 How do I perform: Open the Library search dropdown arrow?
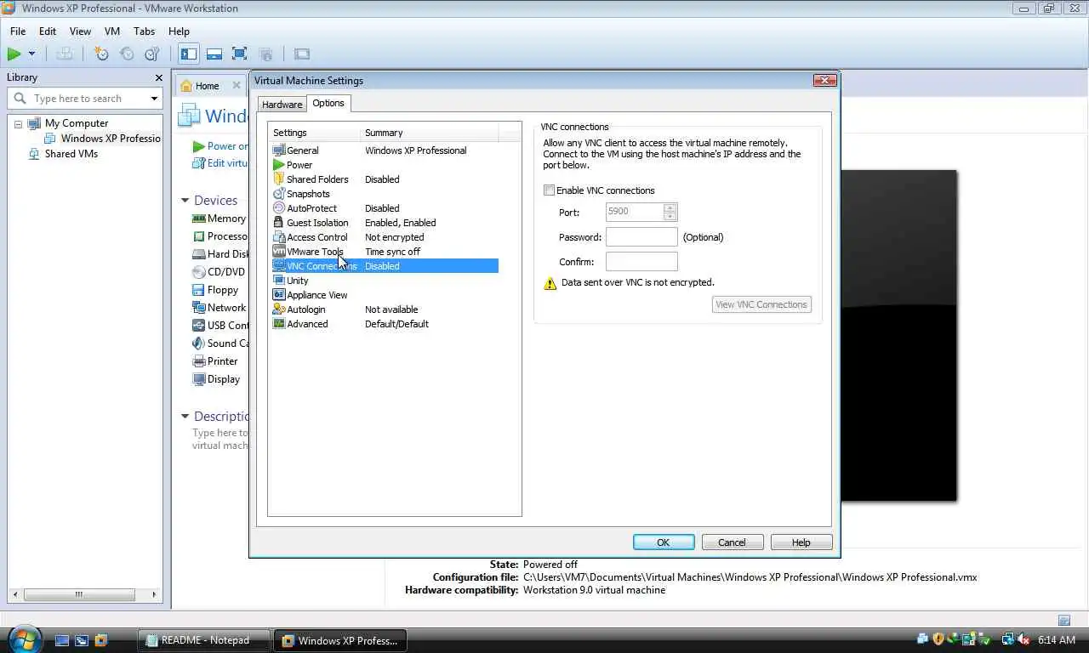154,99
